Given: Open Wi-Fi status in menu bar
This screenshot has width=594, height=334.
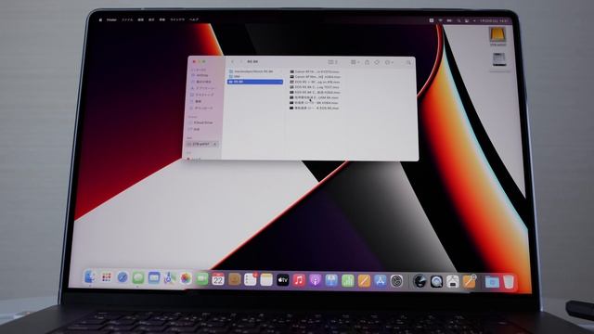Looking at the screenshot, I should 440,20.
